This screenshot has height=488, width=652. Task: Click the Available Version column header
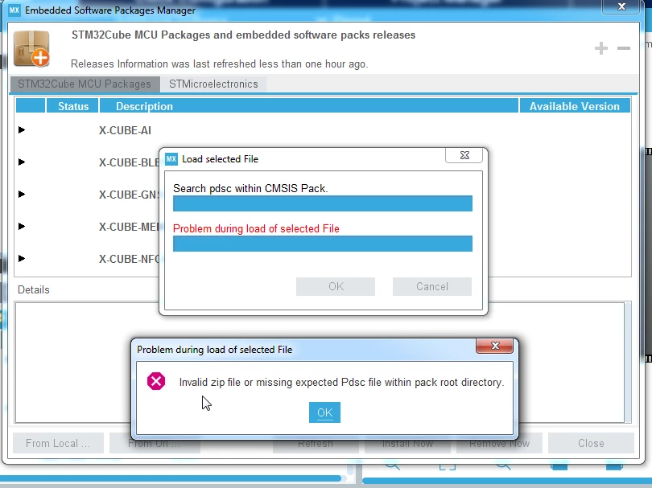click(575, 106)
